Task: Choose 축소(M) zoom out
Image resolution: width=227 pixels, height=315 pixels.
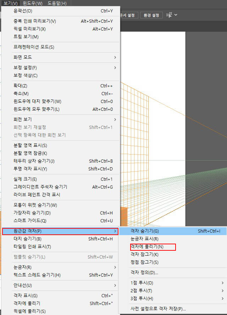Action: click(x=60, y=94)
